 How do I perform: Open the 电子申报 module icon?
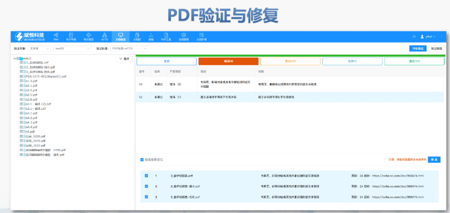click(71, 35)
